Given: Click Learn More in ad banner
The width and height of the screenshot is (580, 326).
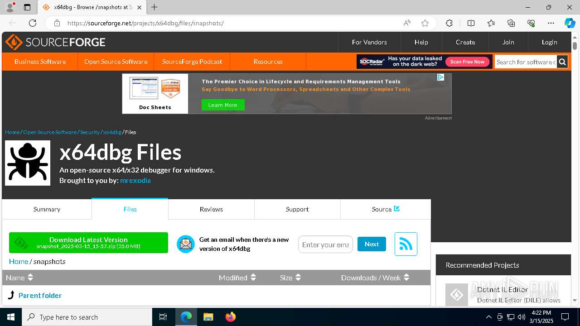Looking at the screenshot, I should click(223, 105).
